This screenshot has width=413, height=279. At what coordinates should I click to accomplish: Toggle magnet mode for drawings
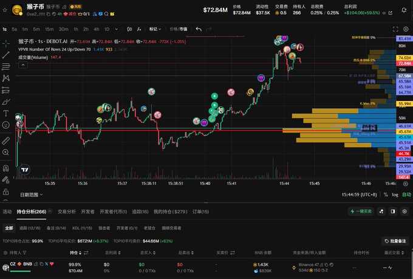click(6, 168)
